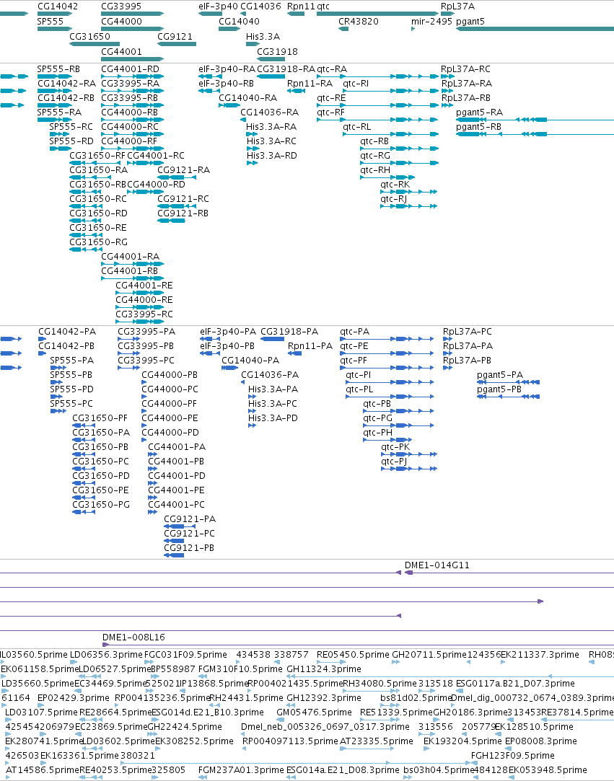Viewport: 614px width, 781px height.
Task: Click transcript qtc-RL
Action: coord(357,126)
